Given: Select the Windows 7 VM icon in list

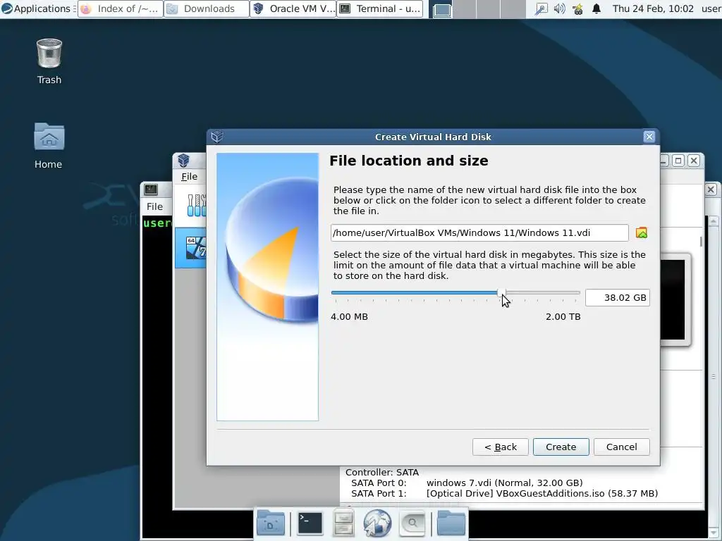Looking at the screenshot, I should [x=196, y=247].
